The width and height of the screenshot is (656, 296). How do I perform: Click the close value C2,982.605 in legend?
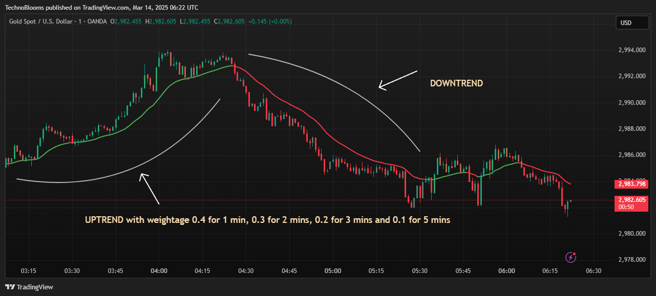point(229,21)
